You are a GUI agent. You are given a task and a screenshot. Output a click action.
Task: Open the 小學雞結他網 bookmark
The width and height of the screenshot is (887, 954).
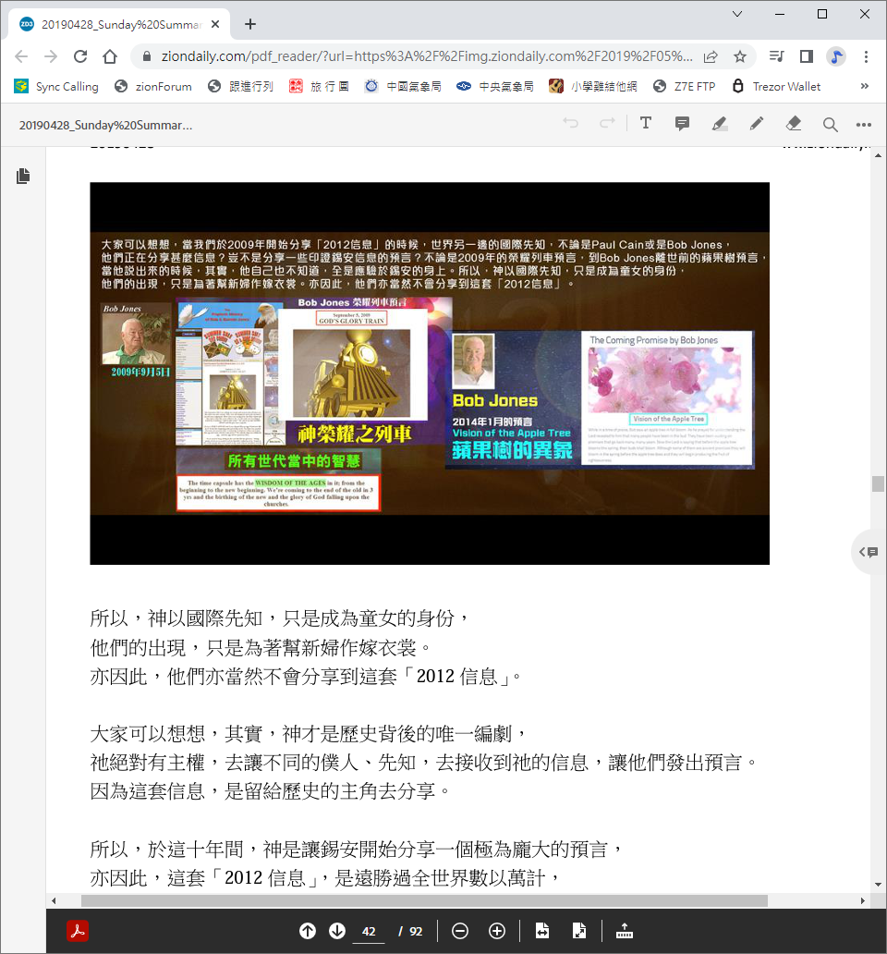point(593,86)
